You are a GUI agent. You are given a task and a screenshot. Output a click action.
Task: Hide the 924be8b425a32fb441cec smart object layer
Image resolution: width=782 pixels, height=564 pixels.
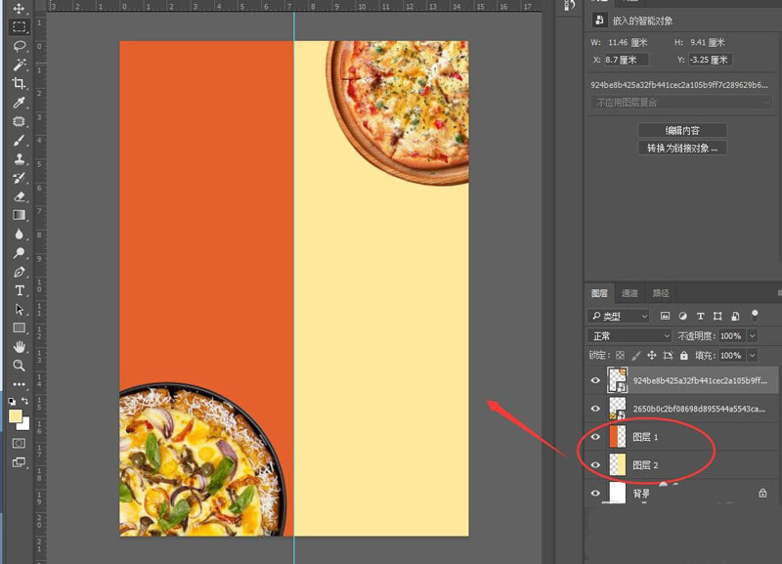[595, 380]
